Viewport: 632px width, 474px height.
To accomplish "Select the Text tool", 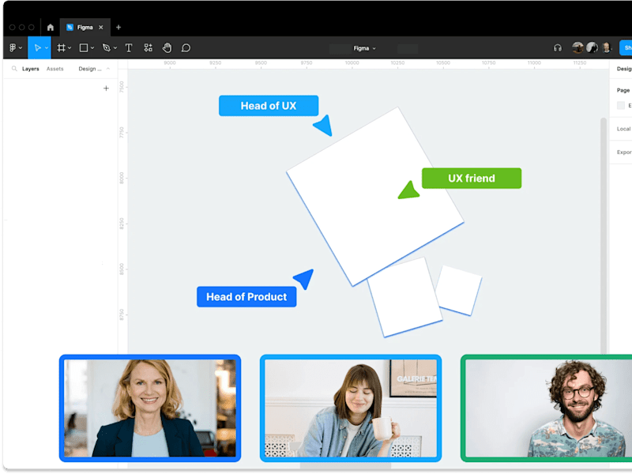I will tap(129, 48).
